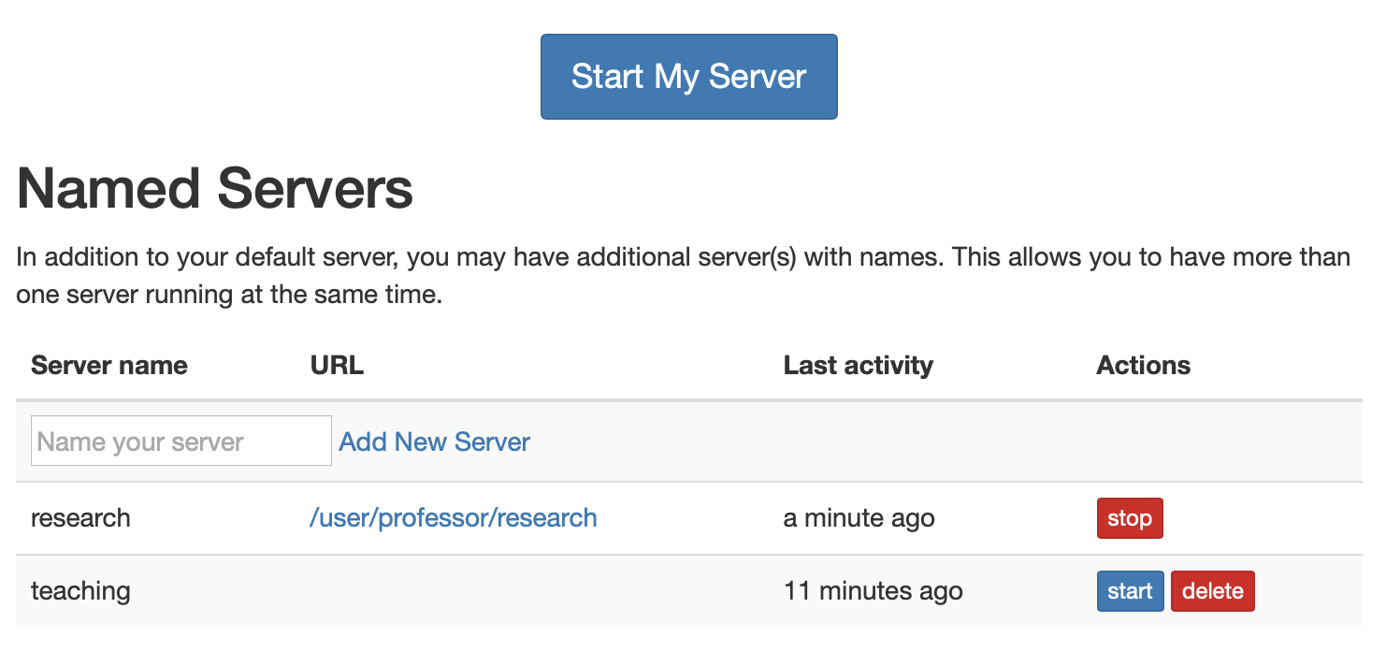Click the red stop action button
This screenshot has width=1386, height=666.
[x=1130, y=517]
